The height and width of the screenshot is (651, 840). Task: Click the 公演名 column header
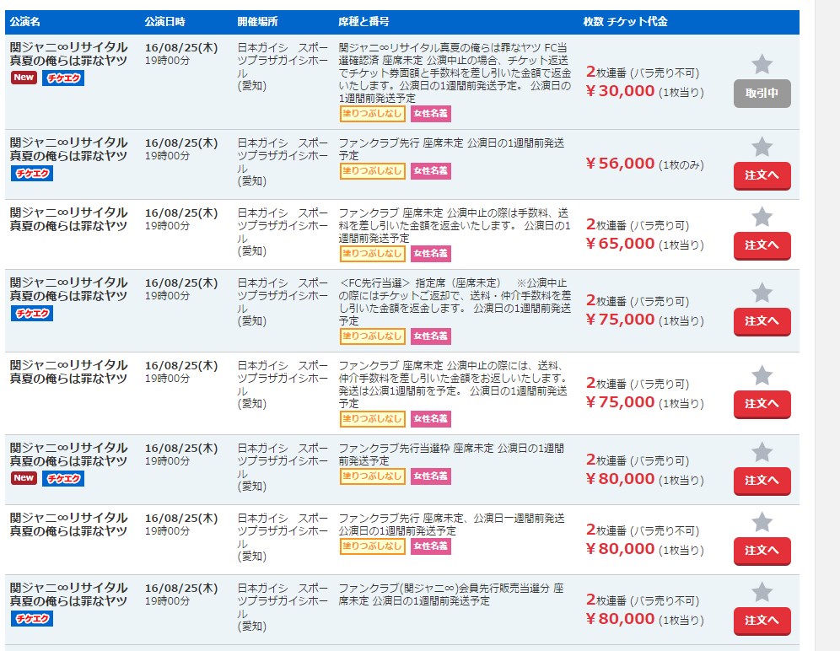click(25, 22)
